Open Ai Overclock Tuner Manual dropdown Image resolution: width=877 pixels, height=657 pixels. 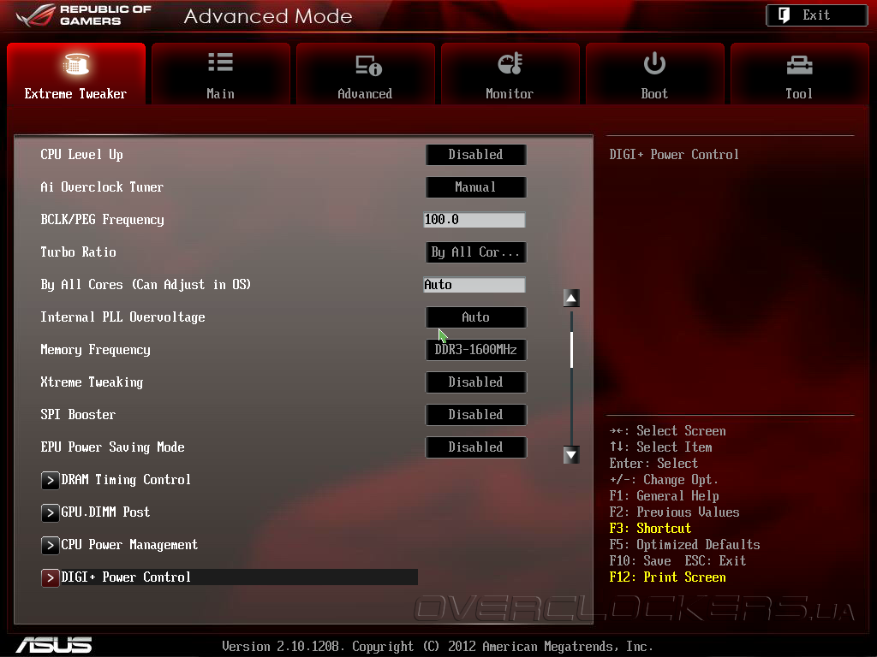coord(475,187)
